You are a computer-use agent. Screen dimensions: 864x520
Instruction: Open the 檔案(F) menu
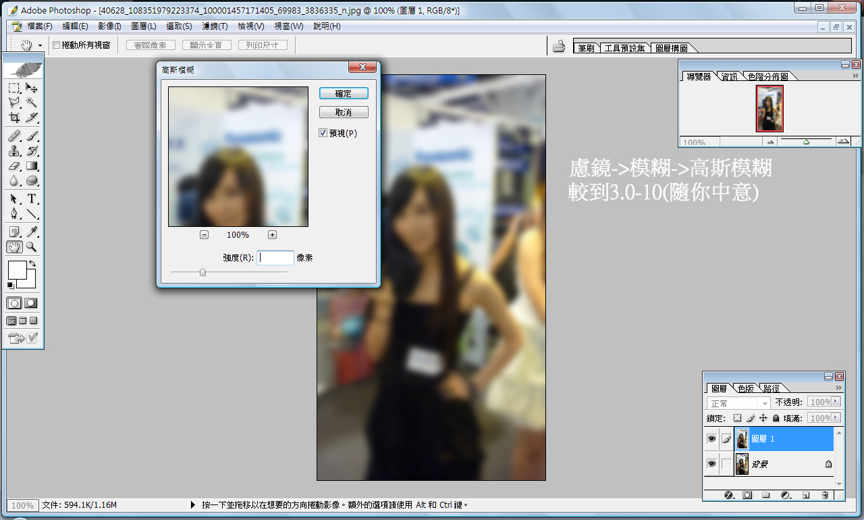point(40,26)
